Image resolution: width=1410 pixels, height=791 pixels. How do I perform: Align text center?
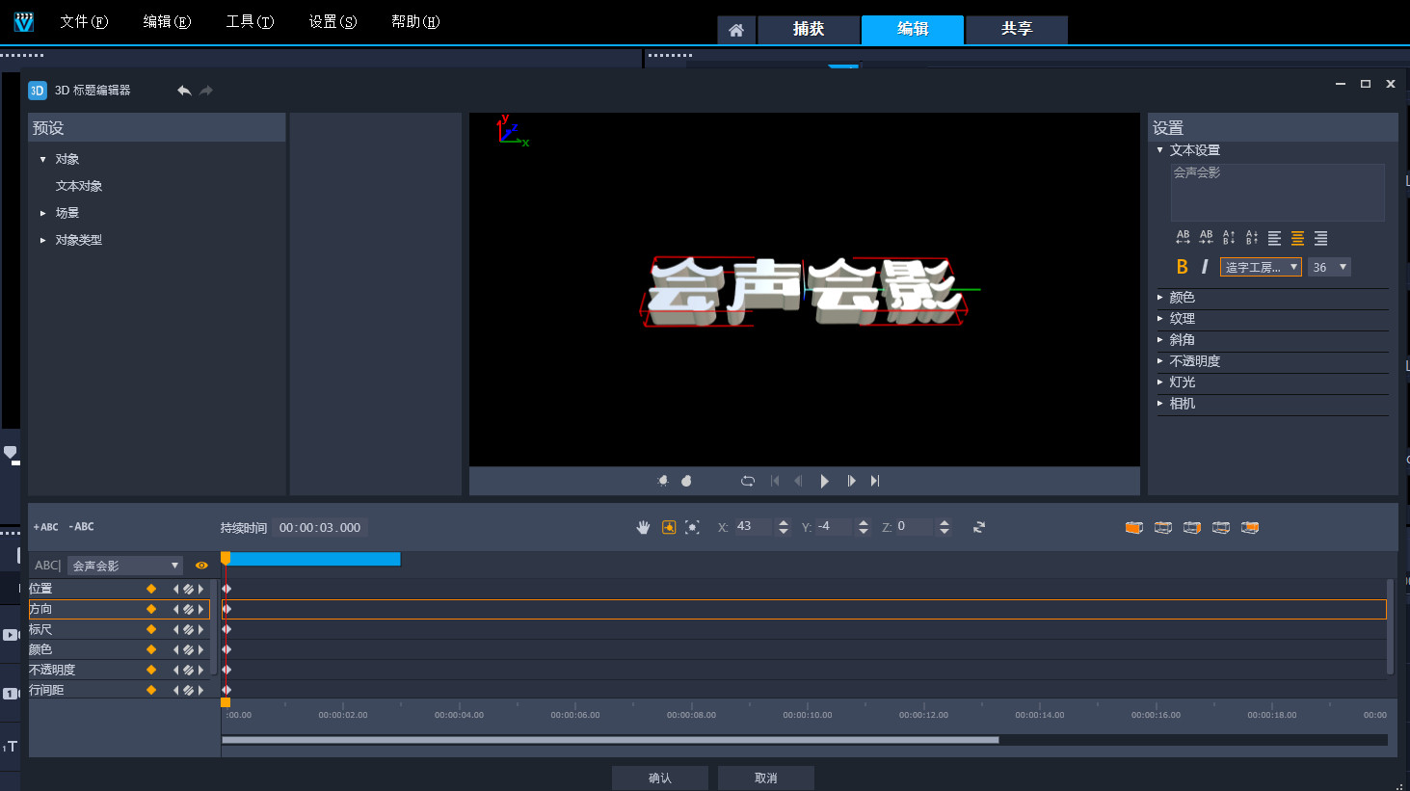pyautogui.click(x=1297, y=238)
